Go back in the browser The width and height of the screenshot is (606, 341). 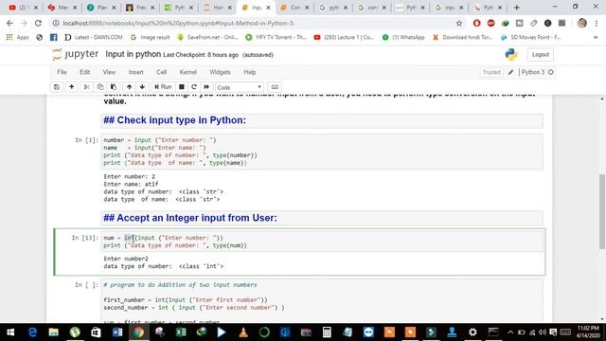[9, 23]
